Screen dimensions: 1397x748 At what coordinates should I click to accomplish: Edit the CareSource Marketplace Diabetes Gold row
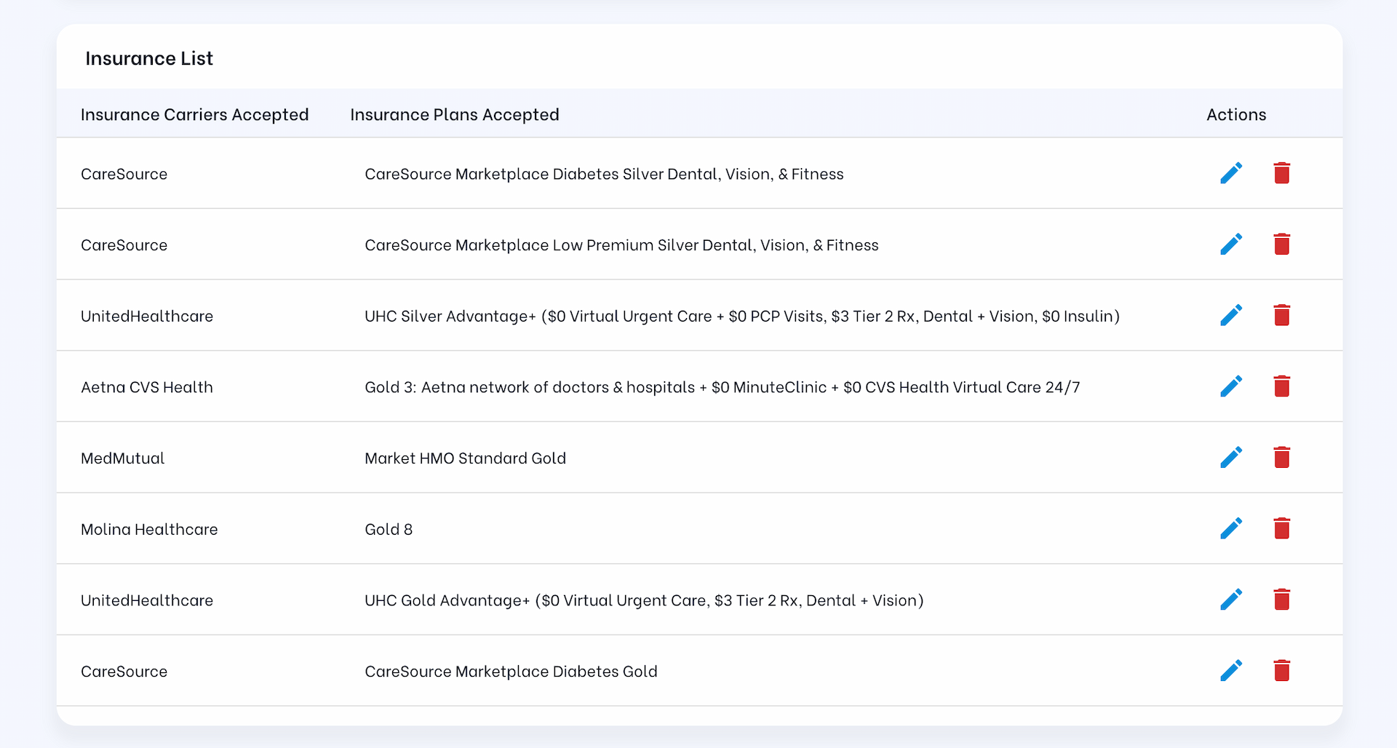pos(1231,671)
